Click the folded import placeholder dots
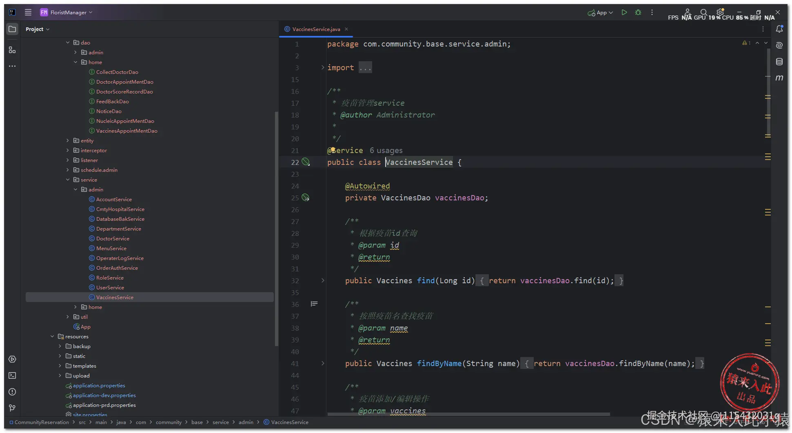 coord(365,68)
